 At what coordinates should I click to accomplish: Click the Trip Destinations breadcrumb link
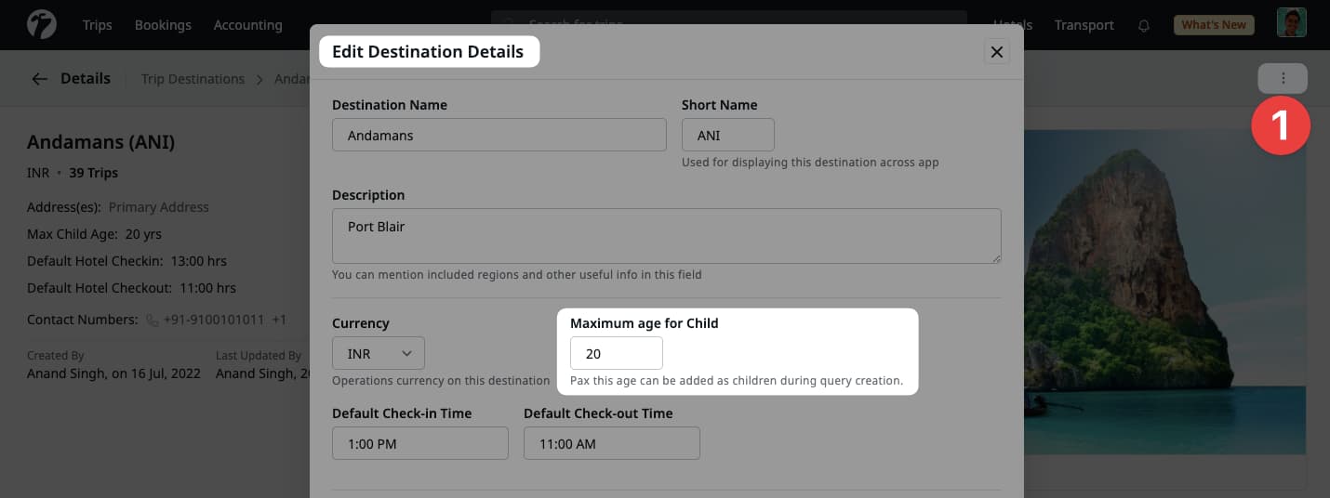pos(193,79)
